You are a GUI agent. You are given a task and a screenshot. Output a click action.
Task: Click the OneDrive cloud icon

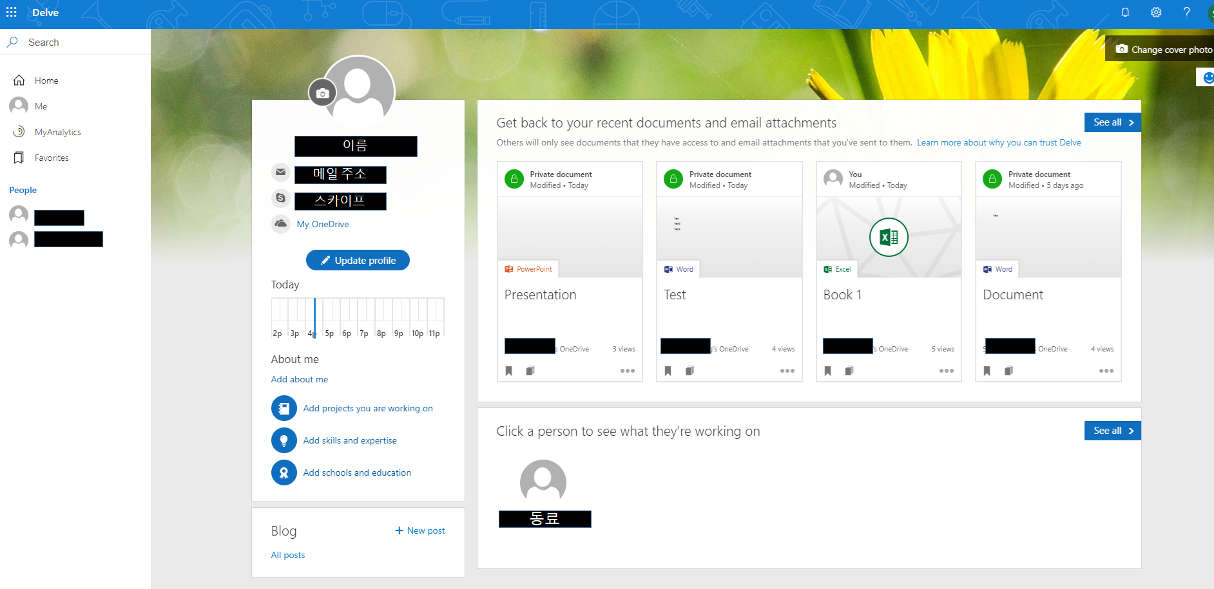tap(280, 224)
